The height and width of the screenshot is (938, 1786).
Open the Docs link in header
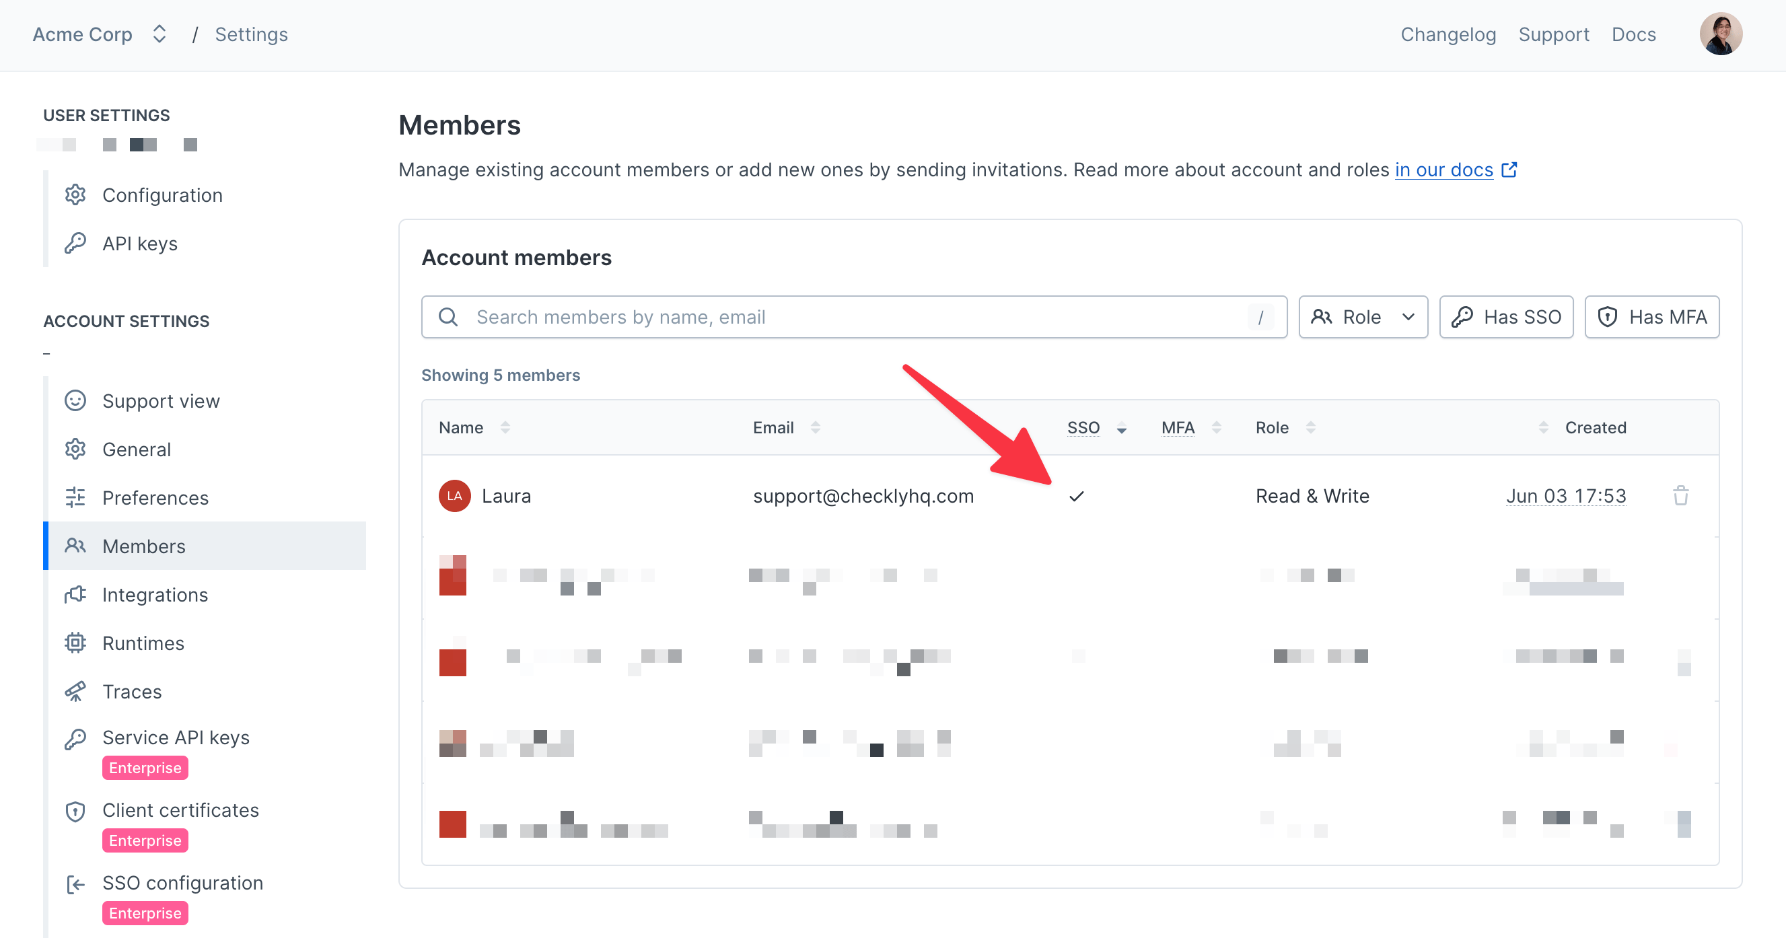[x=1633, y=34]
